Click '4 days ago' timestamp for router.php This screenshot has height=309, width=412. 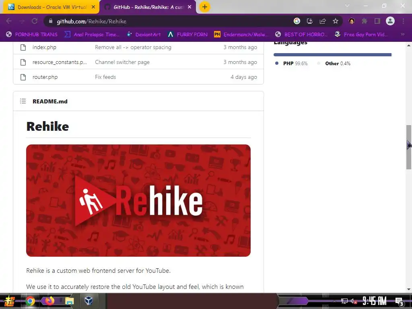click(244, 77)
